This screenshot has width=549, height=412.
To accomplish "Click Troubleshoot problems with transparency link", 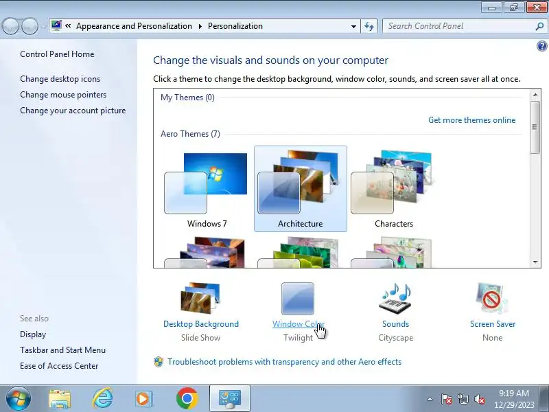I will (x=284, y=362).
